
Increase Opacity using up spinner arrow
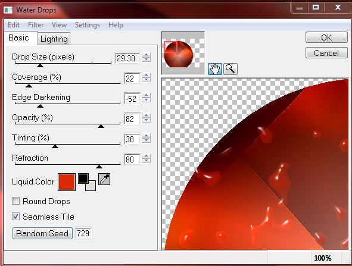point(147,115)
